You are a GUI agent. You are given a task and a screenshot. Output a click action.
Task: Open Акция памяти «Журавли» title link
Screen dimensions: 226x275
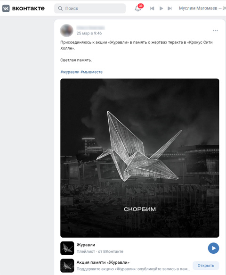103,262
